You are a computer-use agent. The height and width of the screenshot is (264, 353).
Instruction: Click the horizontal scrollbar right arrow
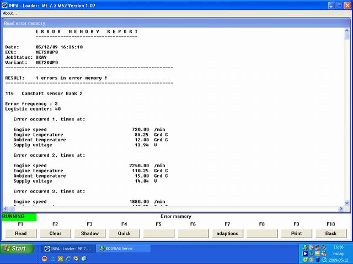click(x=340, y=209)
